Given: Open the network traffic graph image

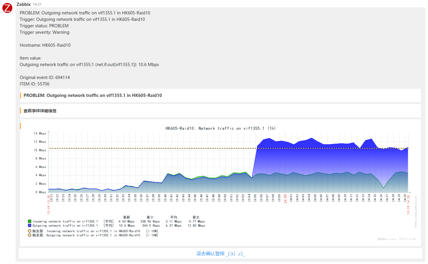Looking at the screenshot, I should 220,183.
